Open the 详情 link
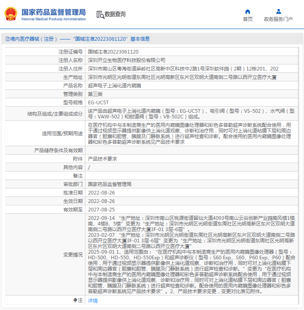304x310 pixels. pos(93,301)
